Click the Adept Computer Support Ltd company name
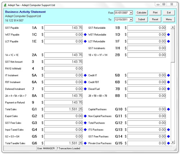 pos(23,16)
